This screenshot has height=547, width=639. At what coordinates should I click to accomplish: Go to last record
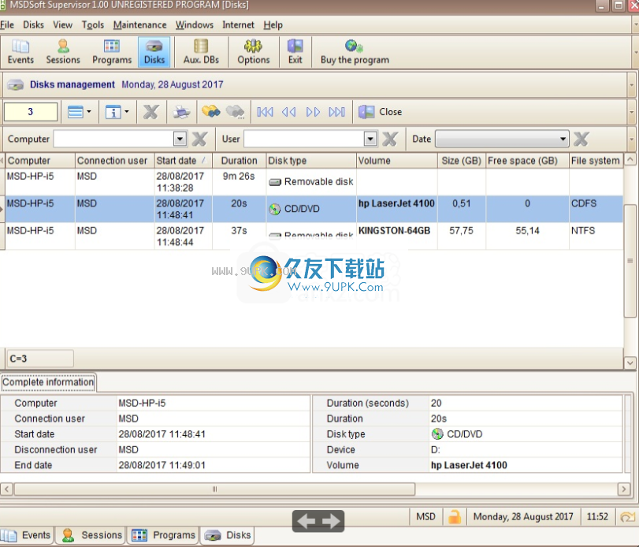[336, 112]
